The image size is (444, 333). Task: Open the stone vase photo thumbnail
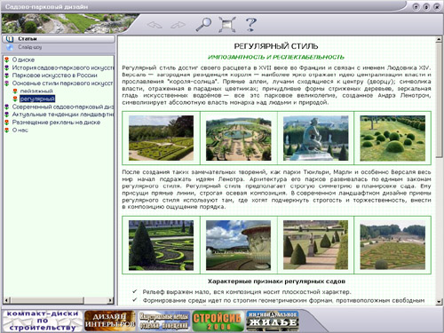tap(239, 245)
